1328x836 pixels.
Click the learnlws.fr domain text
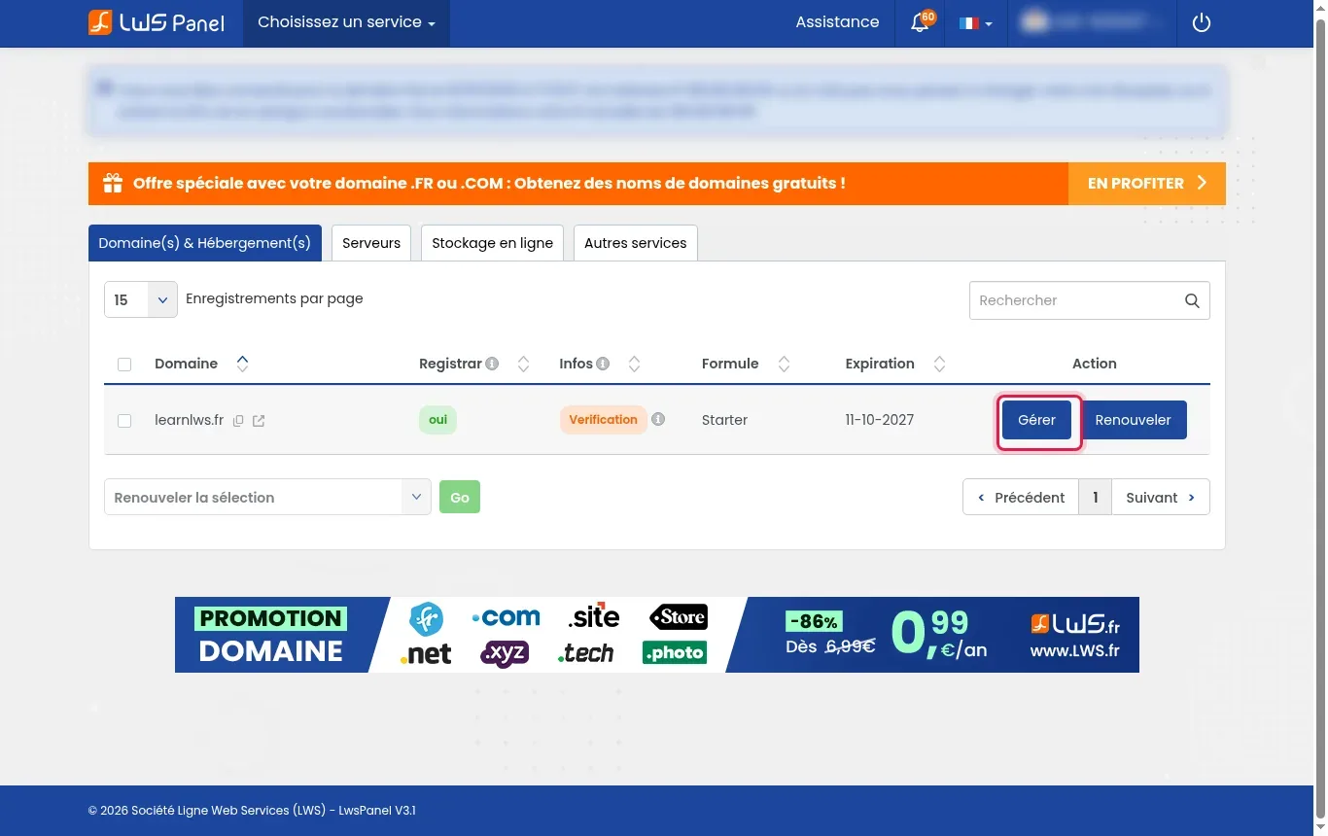pos(189,421)
